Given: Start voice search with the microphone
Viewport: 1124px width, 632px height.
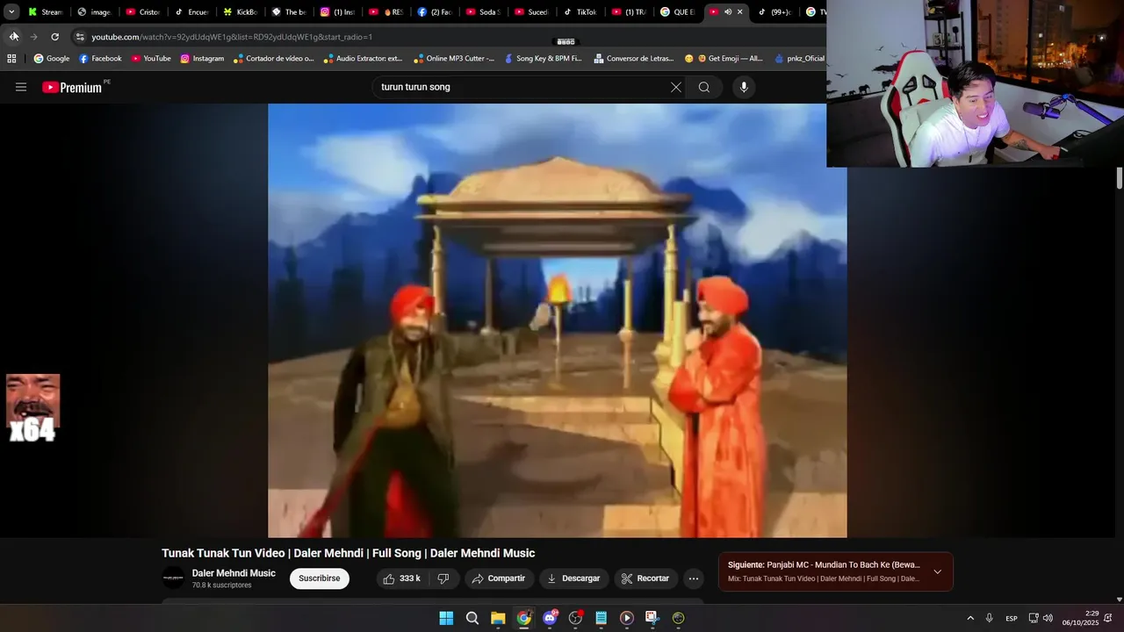Looking at the screenshot, I should pyautogui.click(x=744, y=87).
